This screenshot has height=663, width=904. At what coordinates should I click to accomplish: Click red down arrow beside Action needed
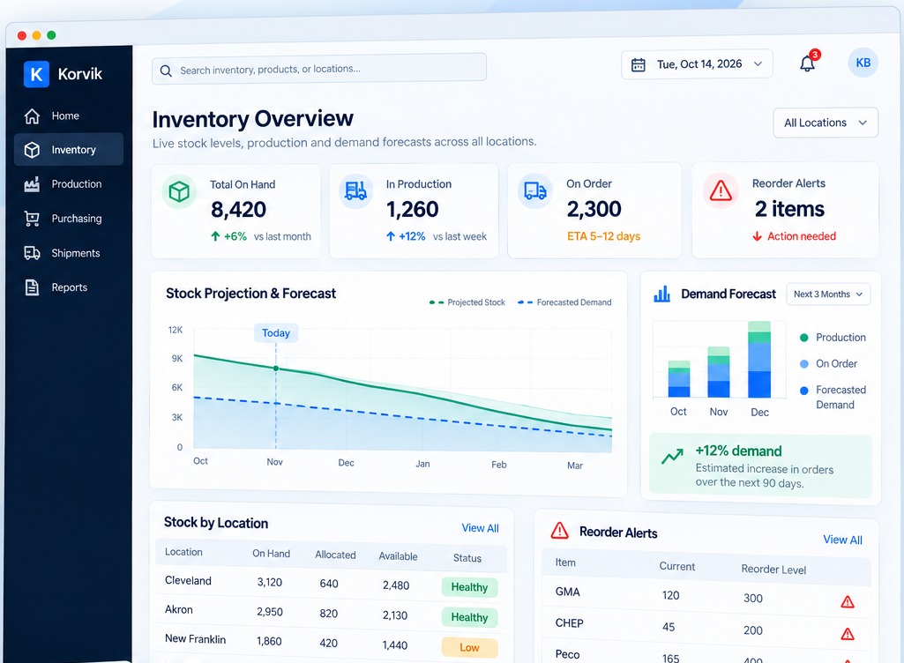coord(757,236)
